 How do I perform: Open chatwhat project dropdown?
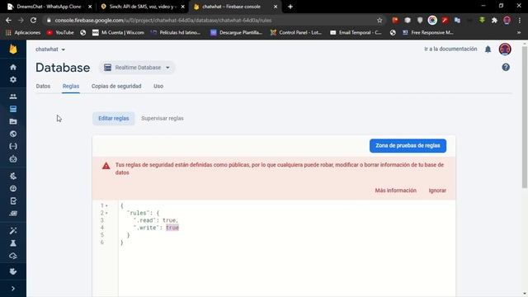pos(50,49)
